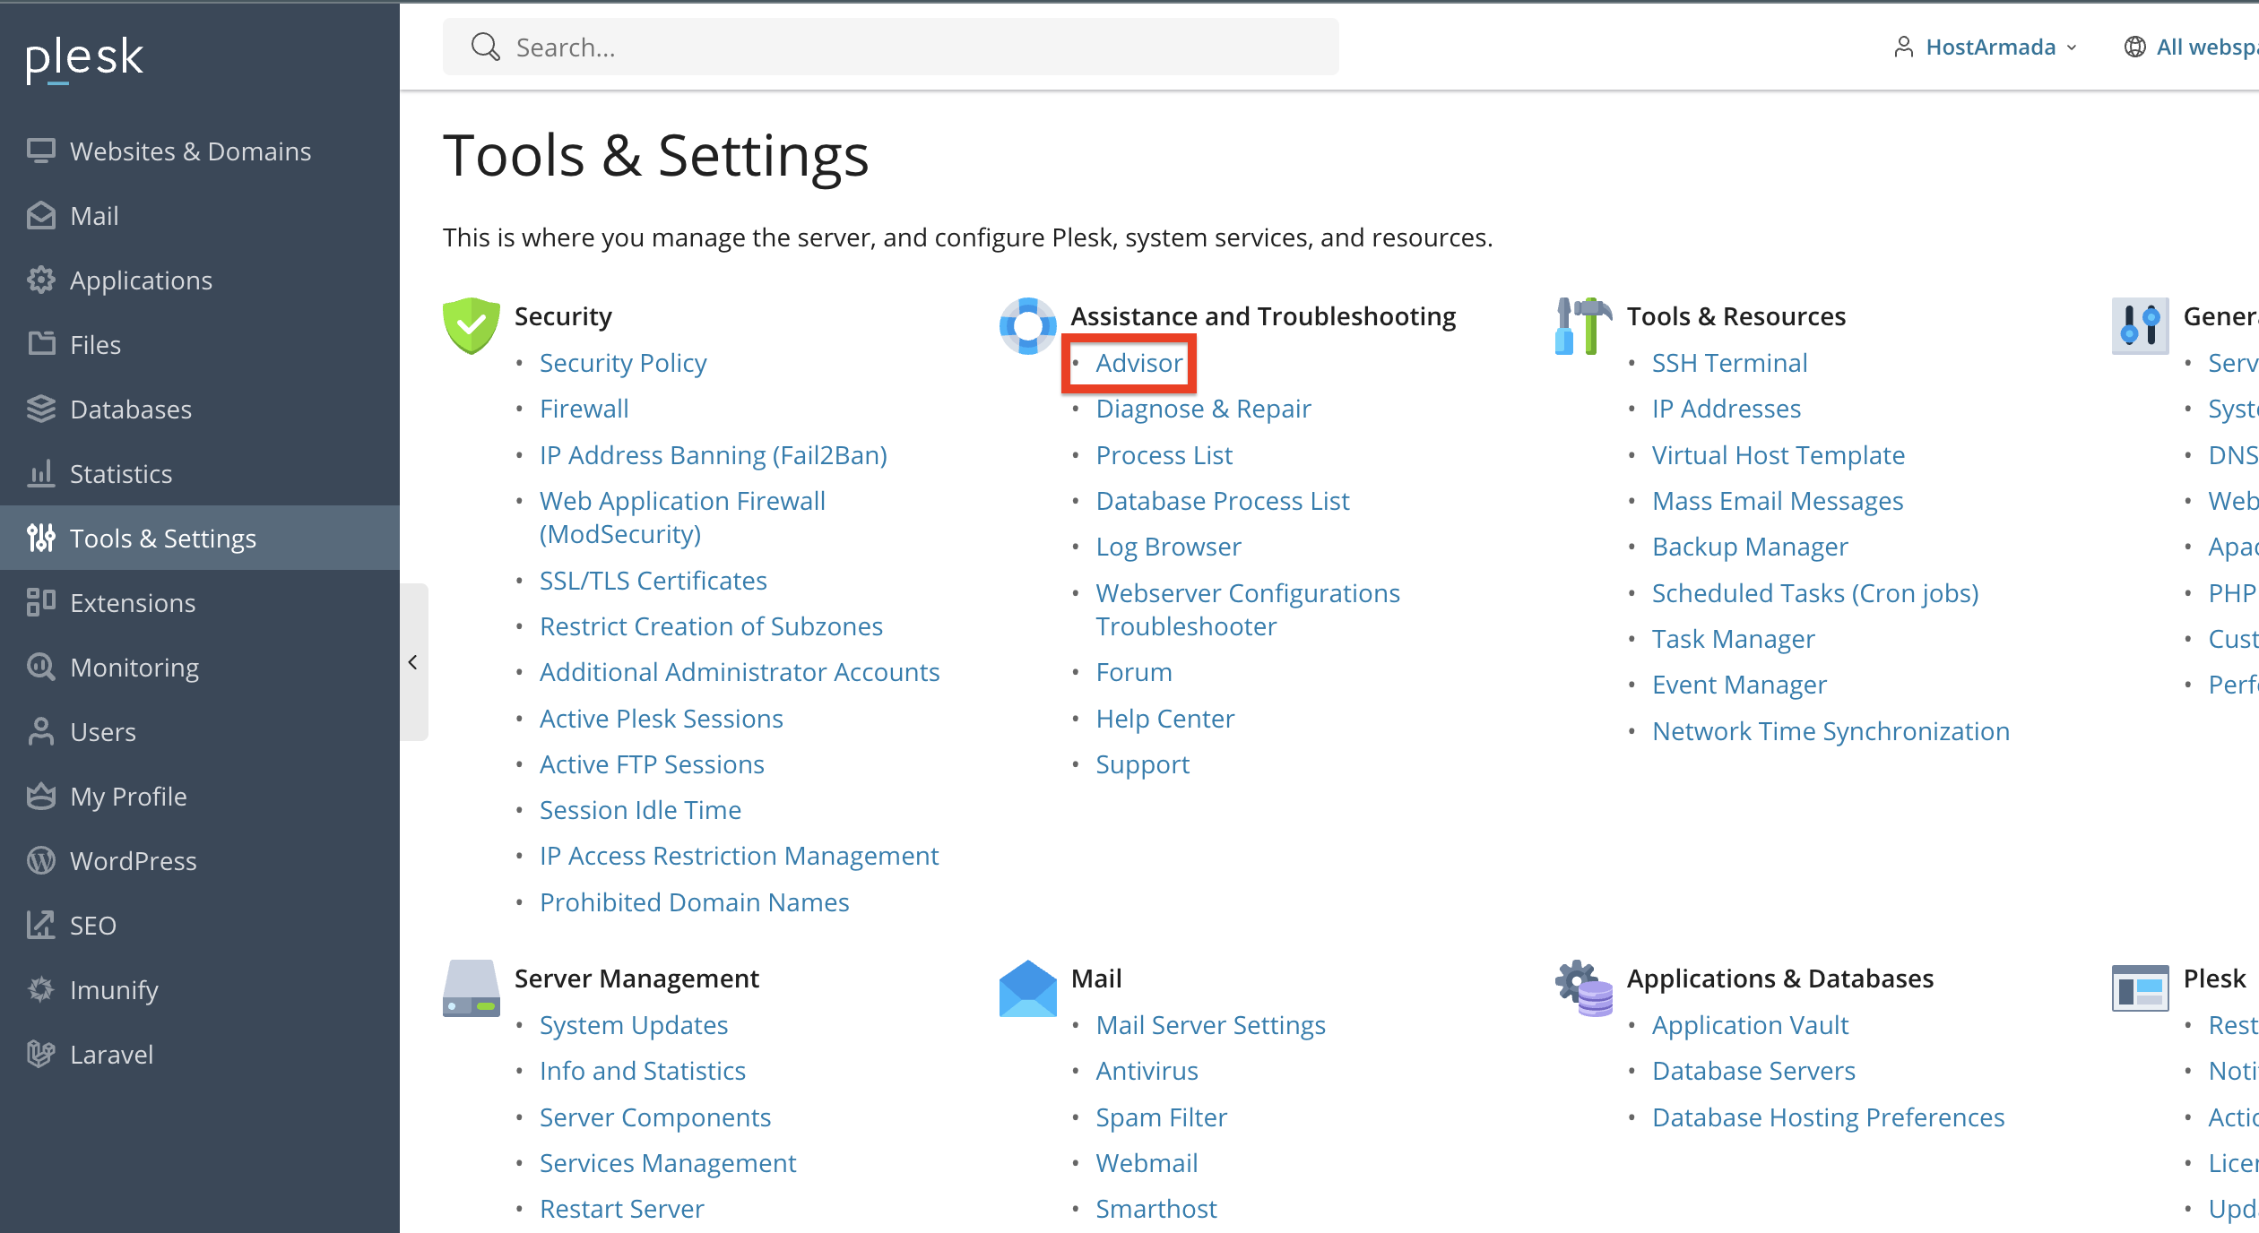2259x1233 pixels.
Task: Open the Spam Filter link
Action: (1162, 1117)
